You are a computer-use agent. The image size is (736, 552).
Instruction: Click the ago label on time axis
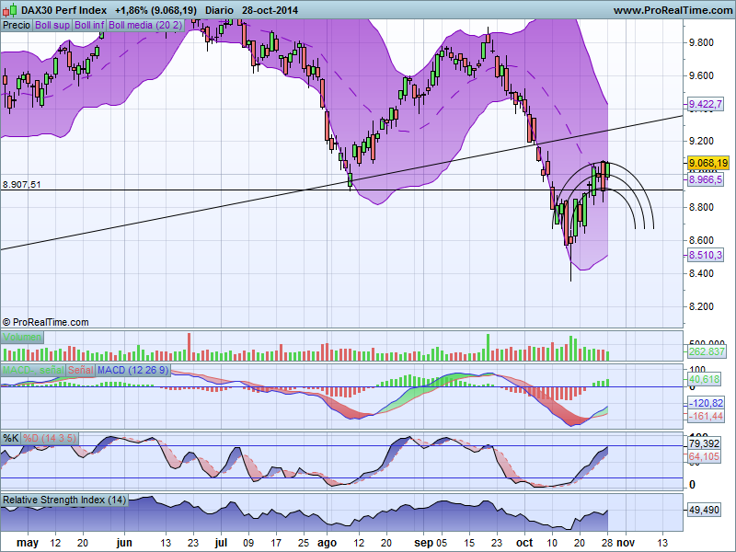coord(328,544)
